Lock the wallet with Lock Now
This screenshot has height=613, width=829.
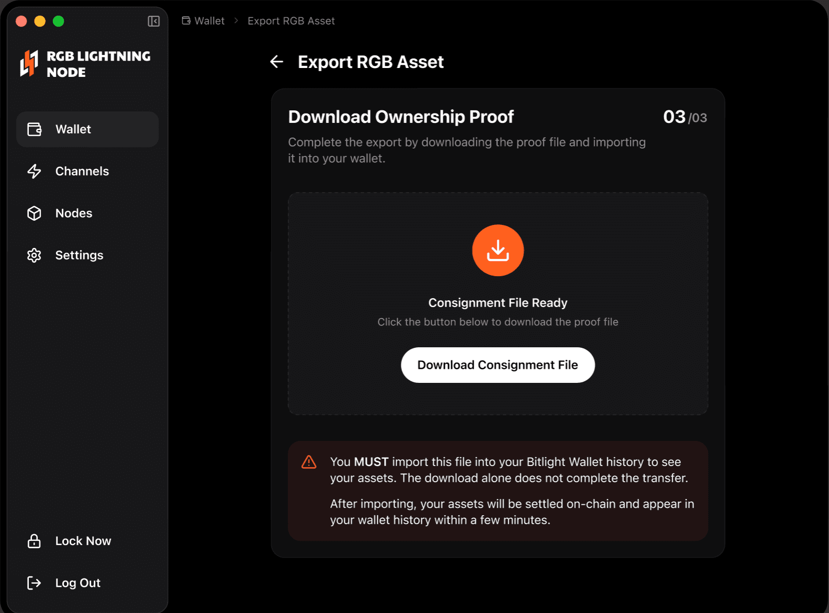click(x=87, y=541)
